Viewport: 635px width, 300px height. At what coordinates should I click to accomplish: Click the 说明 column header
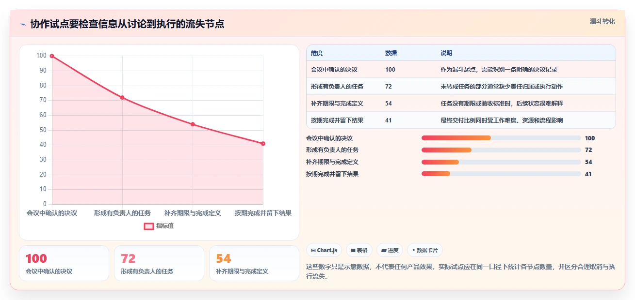446,53
